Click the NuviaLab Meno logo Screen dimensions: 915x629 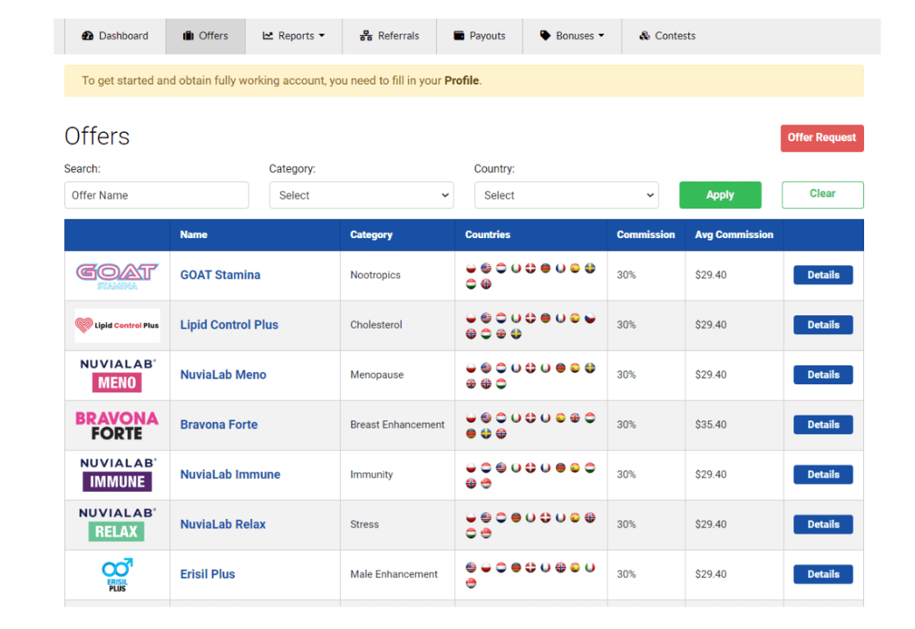coord(117,375)
